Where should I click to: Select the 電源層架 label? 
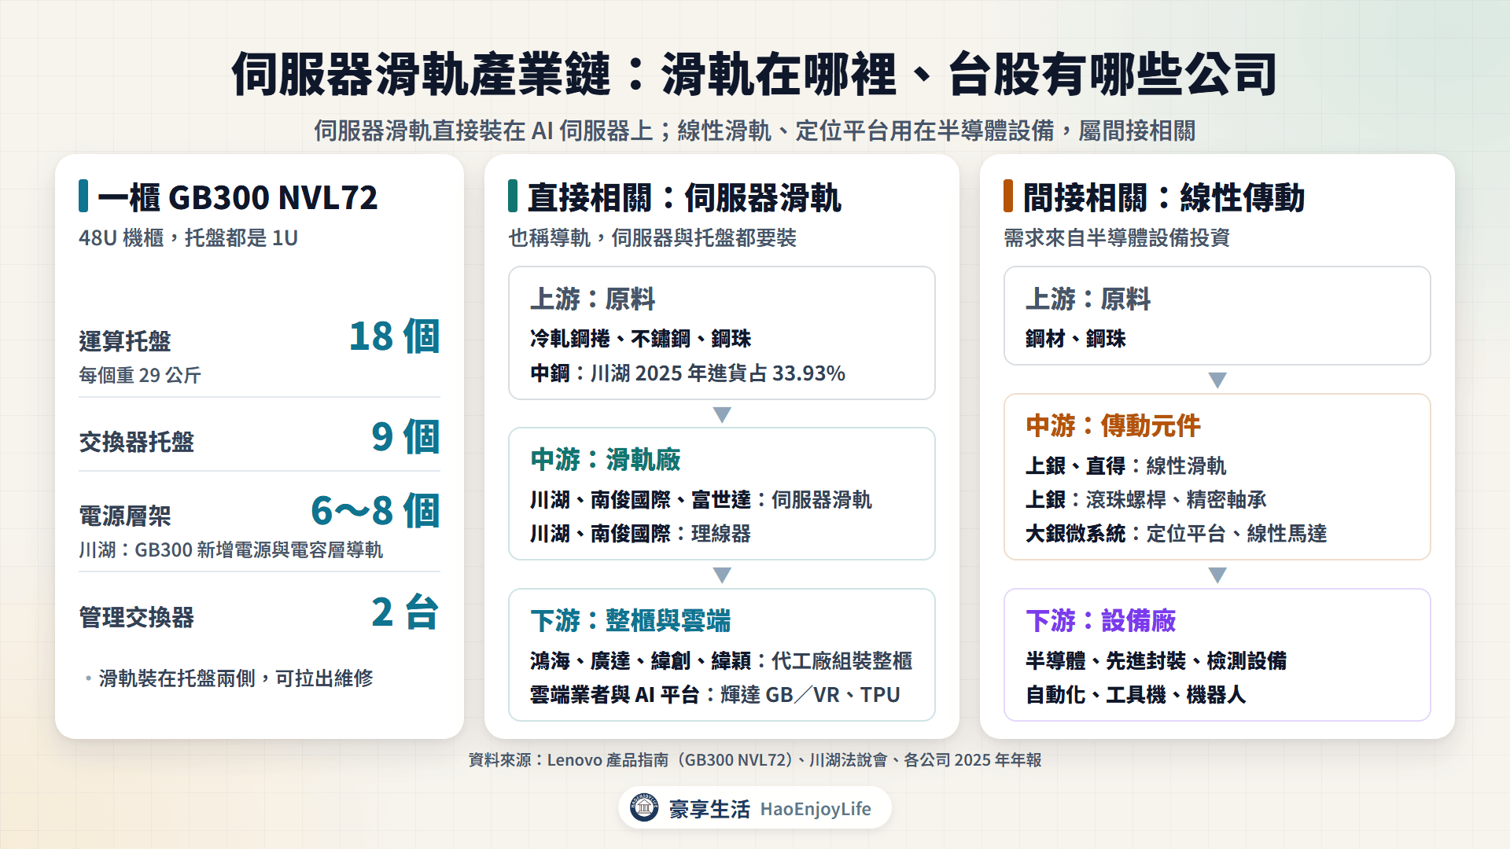click(x=125, y=516)
